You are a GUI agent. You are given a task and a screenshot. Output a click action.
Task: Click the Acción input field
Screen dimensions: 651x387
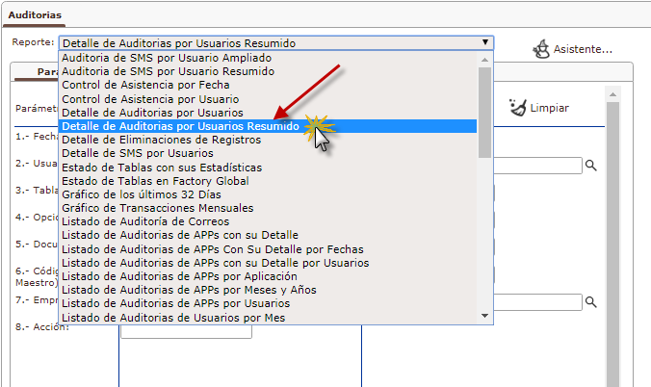(x=186, y=331)
